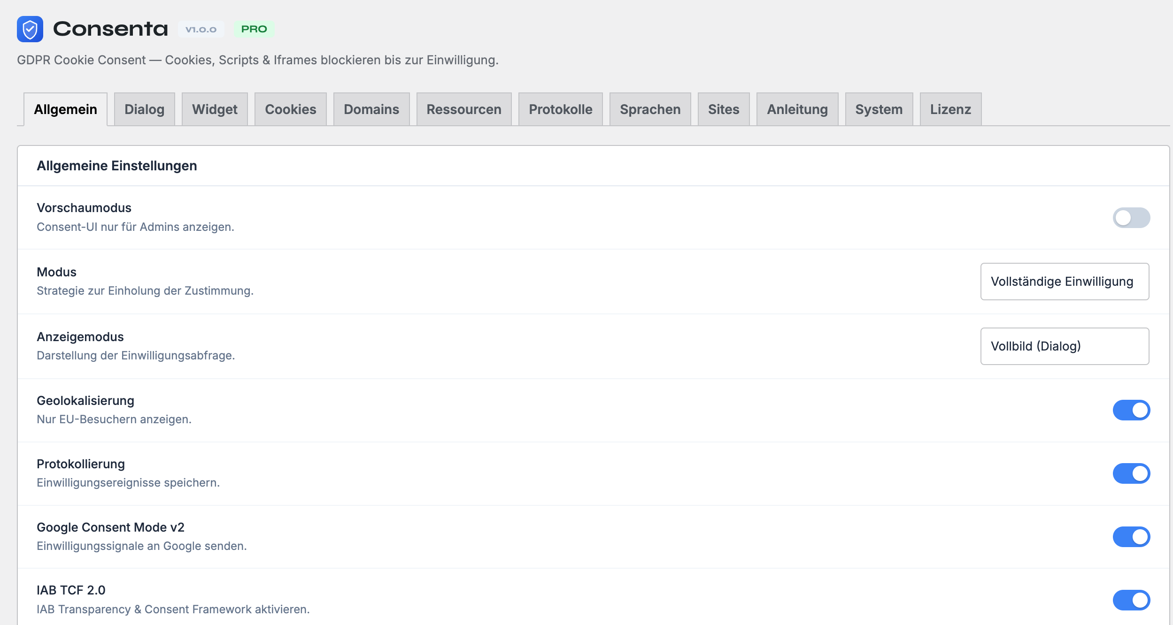Open the Widget tab
This screenshot has width=1173, height=625.
tap(214, 109)
